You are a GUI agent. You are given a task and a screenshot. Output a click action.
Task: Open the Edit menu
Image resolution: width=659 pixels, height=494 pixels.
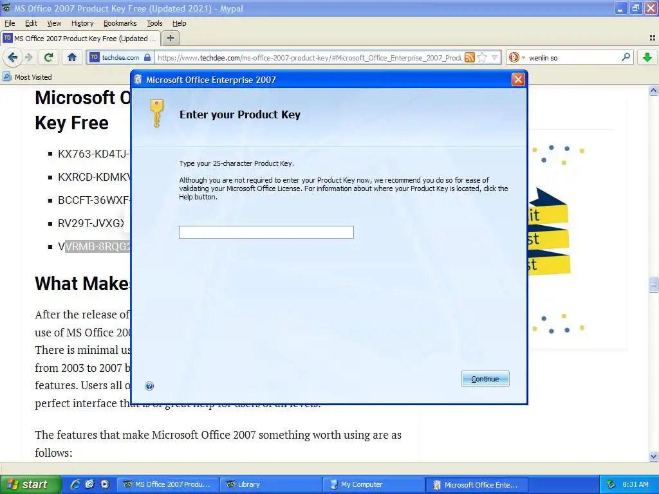tap(31, 23)
